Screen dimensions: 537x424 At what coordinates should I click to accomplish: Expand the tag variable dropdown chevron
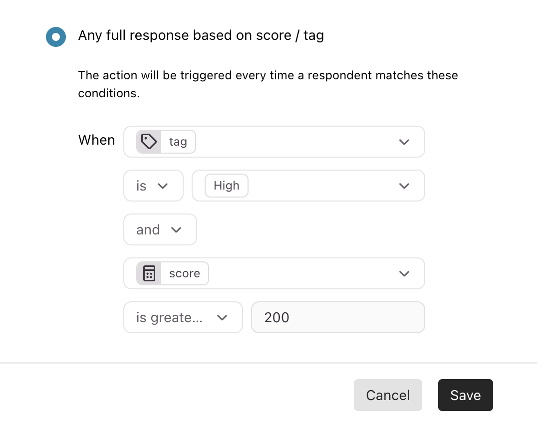coord(404,142)
